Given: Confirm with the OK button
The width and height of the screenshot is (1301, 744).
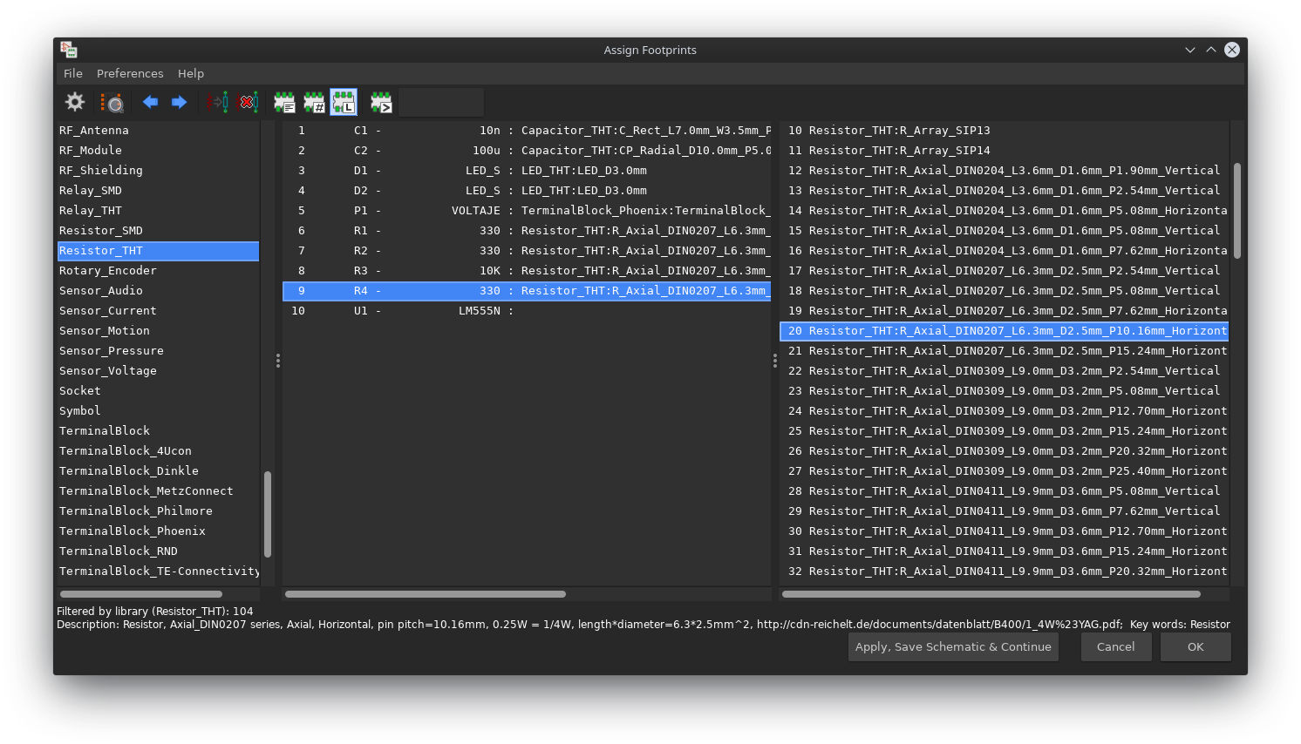Looking at the screenshot, I should [x=1195, y=646].
